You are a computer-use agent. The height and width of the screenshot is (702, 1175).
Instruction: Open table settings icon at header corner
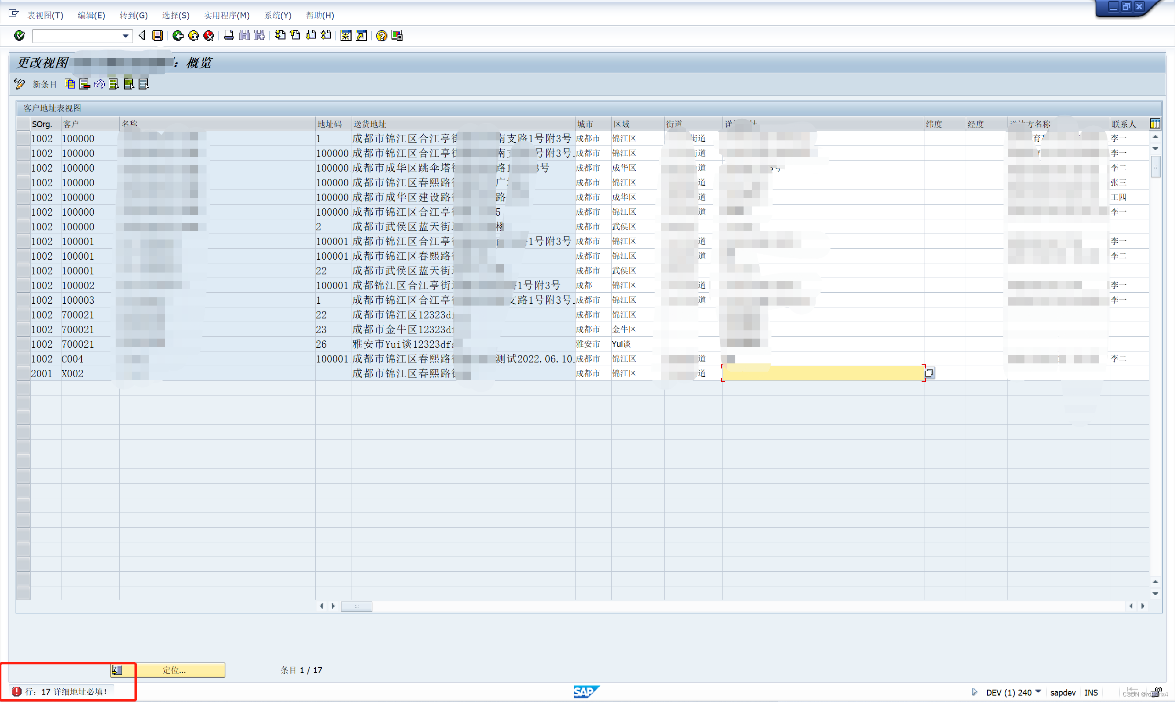1155,123
